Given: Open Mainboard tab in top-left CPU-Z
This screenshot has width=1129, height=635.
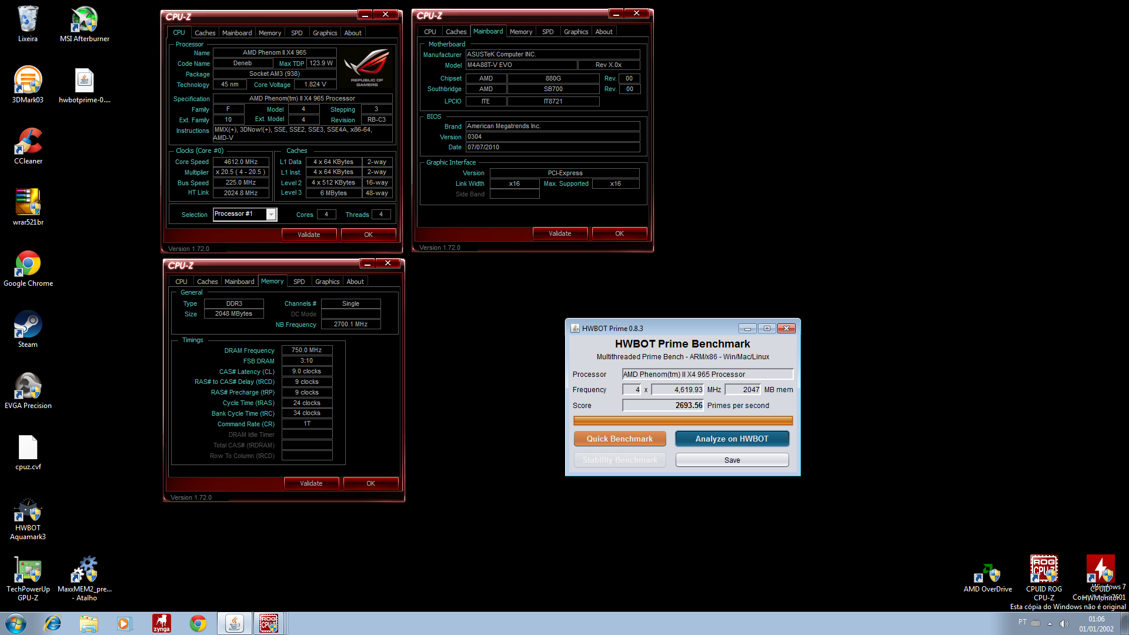Looking at the screenshot, I should [237, 33].
